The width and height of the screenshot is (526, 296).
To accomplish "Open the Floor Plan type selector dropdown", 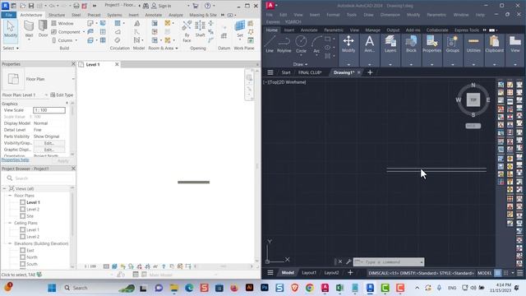I will pos(73,79).
